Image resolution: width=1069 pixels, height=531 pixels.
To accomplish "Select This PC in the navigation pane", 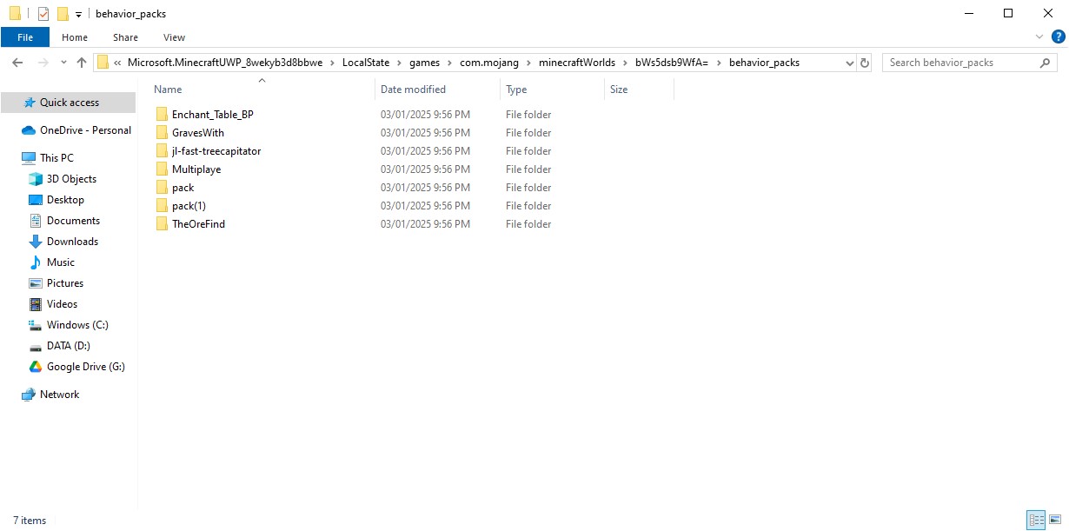I will pyautogui.click(x=56, y=158).
